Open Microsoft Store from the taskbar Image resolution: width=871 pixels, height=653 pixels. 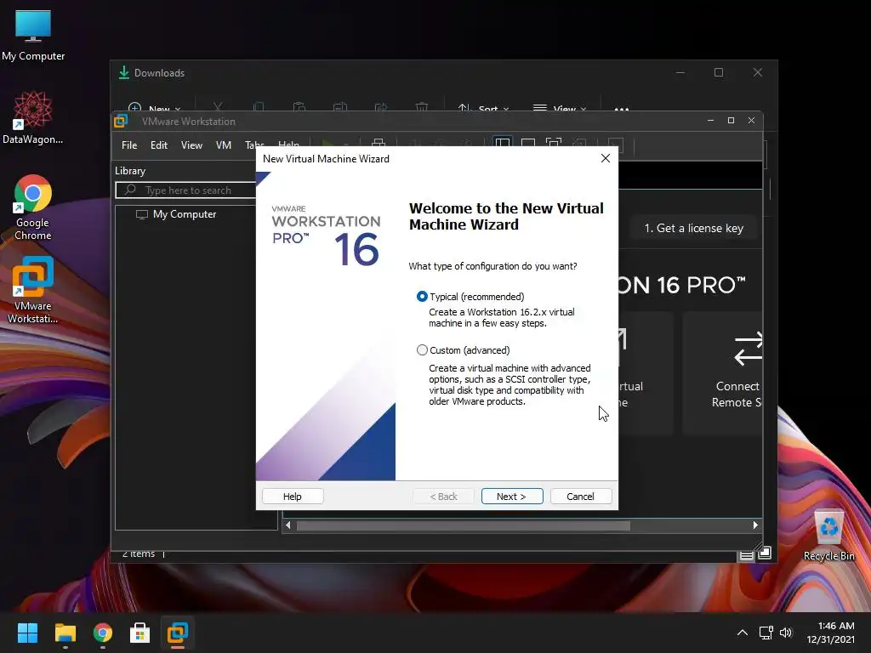(x=140, y=633)
